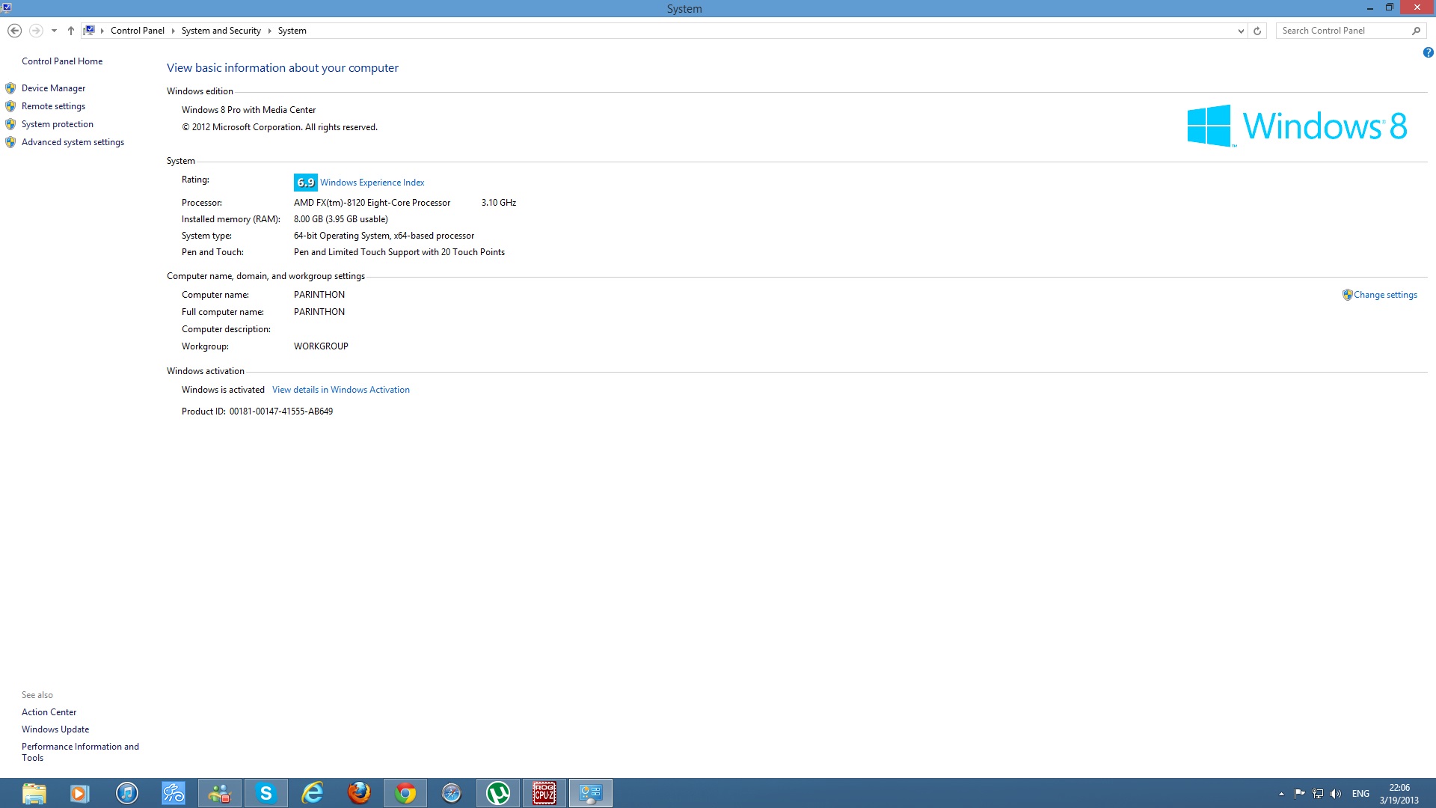Select the Control Panel breadcrumb item
The height and width of the screenshot is (808, 1436).
click(x=137, y=31)
